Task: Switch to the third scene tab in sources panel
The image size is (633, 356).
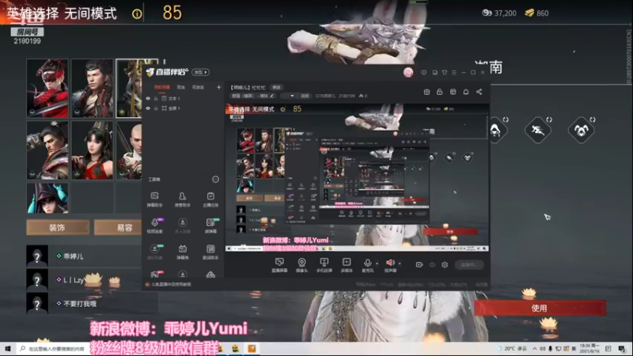Action: [x=198, y=87]
